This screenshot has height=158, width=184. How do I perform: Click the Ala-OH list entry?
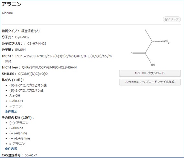click(15, 96)
